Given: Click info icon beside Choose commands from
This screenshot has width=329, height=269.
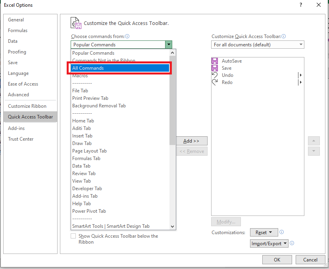Looking at the screenshot, I should pos(127,36).
